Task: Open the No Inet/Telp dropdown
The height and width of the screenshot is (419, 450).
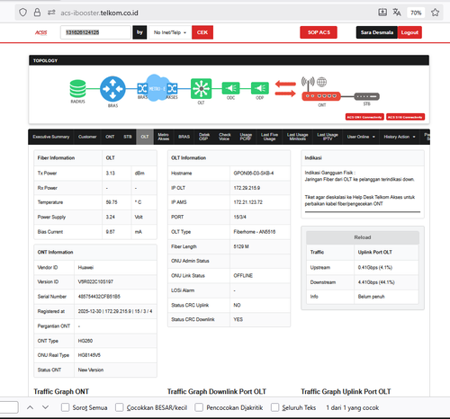Action: (170, 32)
